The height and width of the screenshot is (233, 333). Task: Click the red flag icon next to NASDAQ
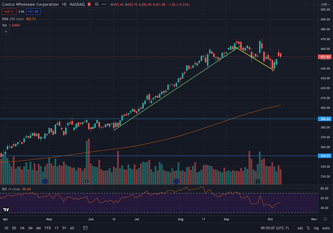89,4
